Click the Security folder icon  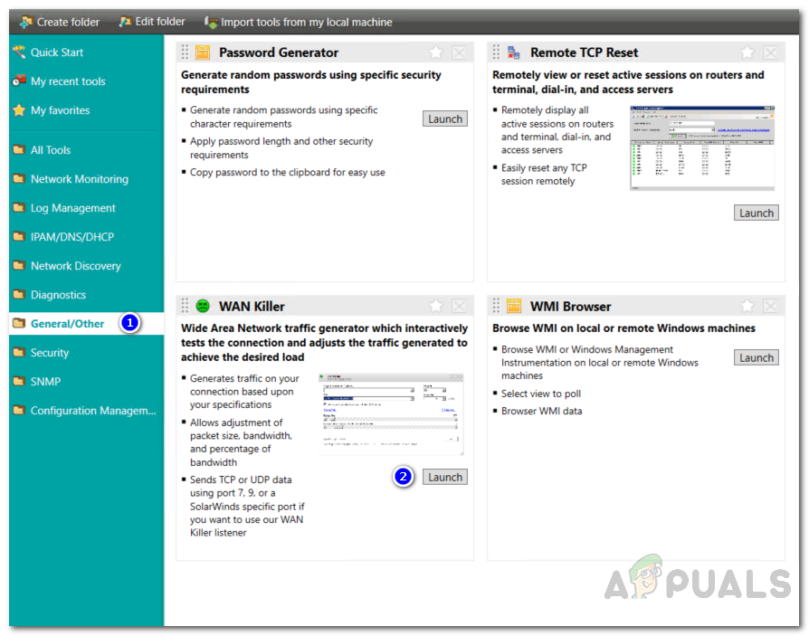coord(19,352)
